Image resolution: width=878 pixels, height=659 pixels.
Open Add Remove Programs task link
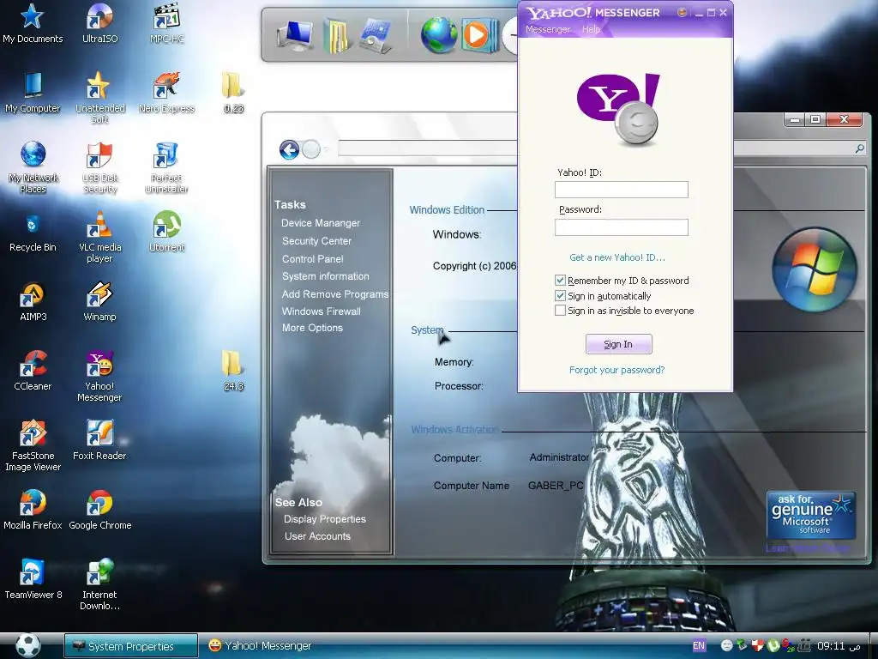pos(335,294)
